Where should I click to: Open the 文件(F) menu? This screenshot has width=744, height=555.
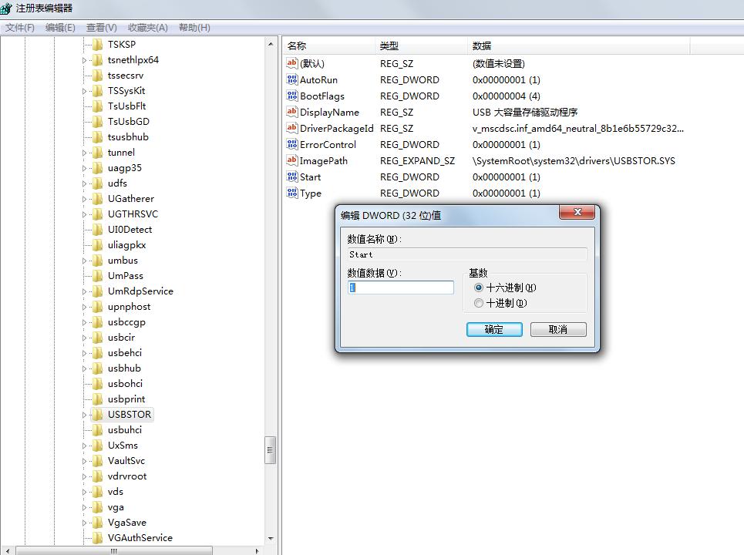click(20, 28)
